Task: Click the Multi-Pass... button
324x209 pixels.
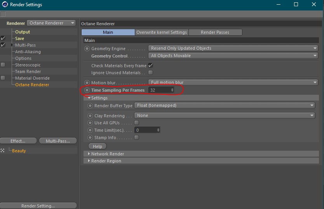Action: click(x=58, y=141)
